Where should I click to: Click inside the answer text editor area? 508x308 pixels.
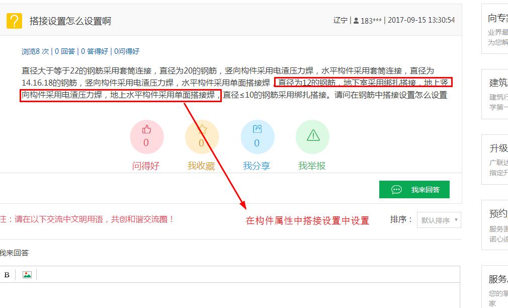(229, 295)
